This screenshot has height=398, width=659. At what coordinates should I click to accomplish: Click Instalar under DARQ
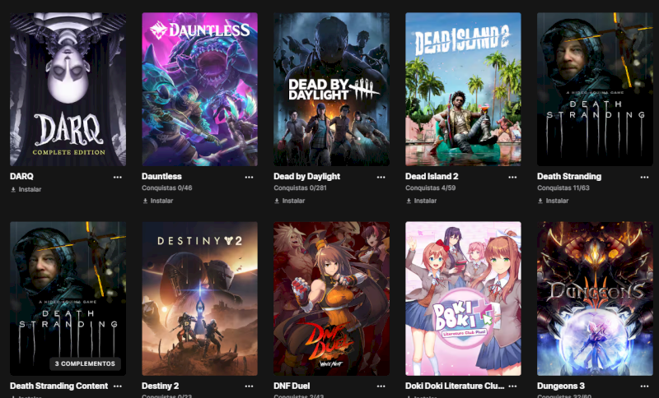(26, 189)
